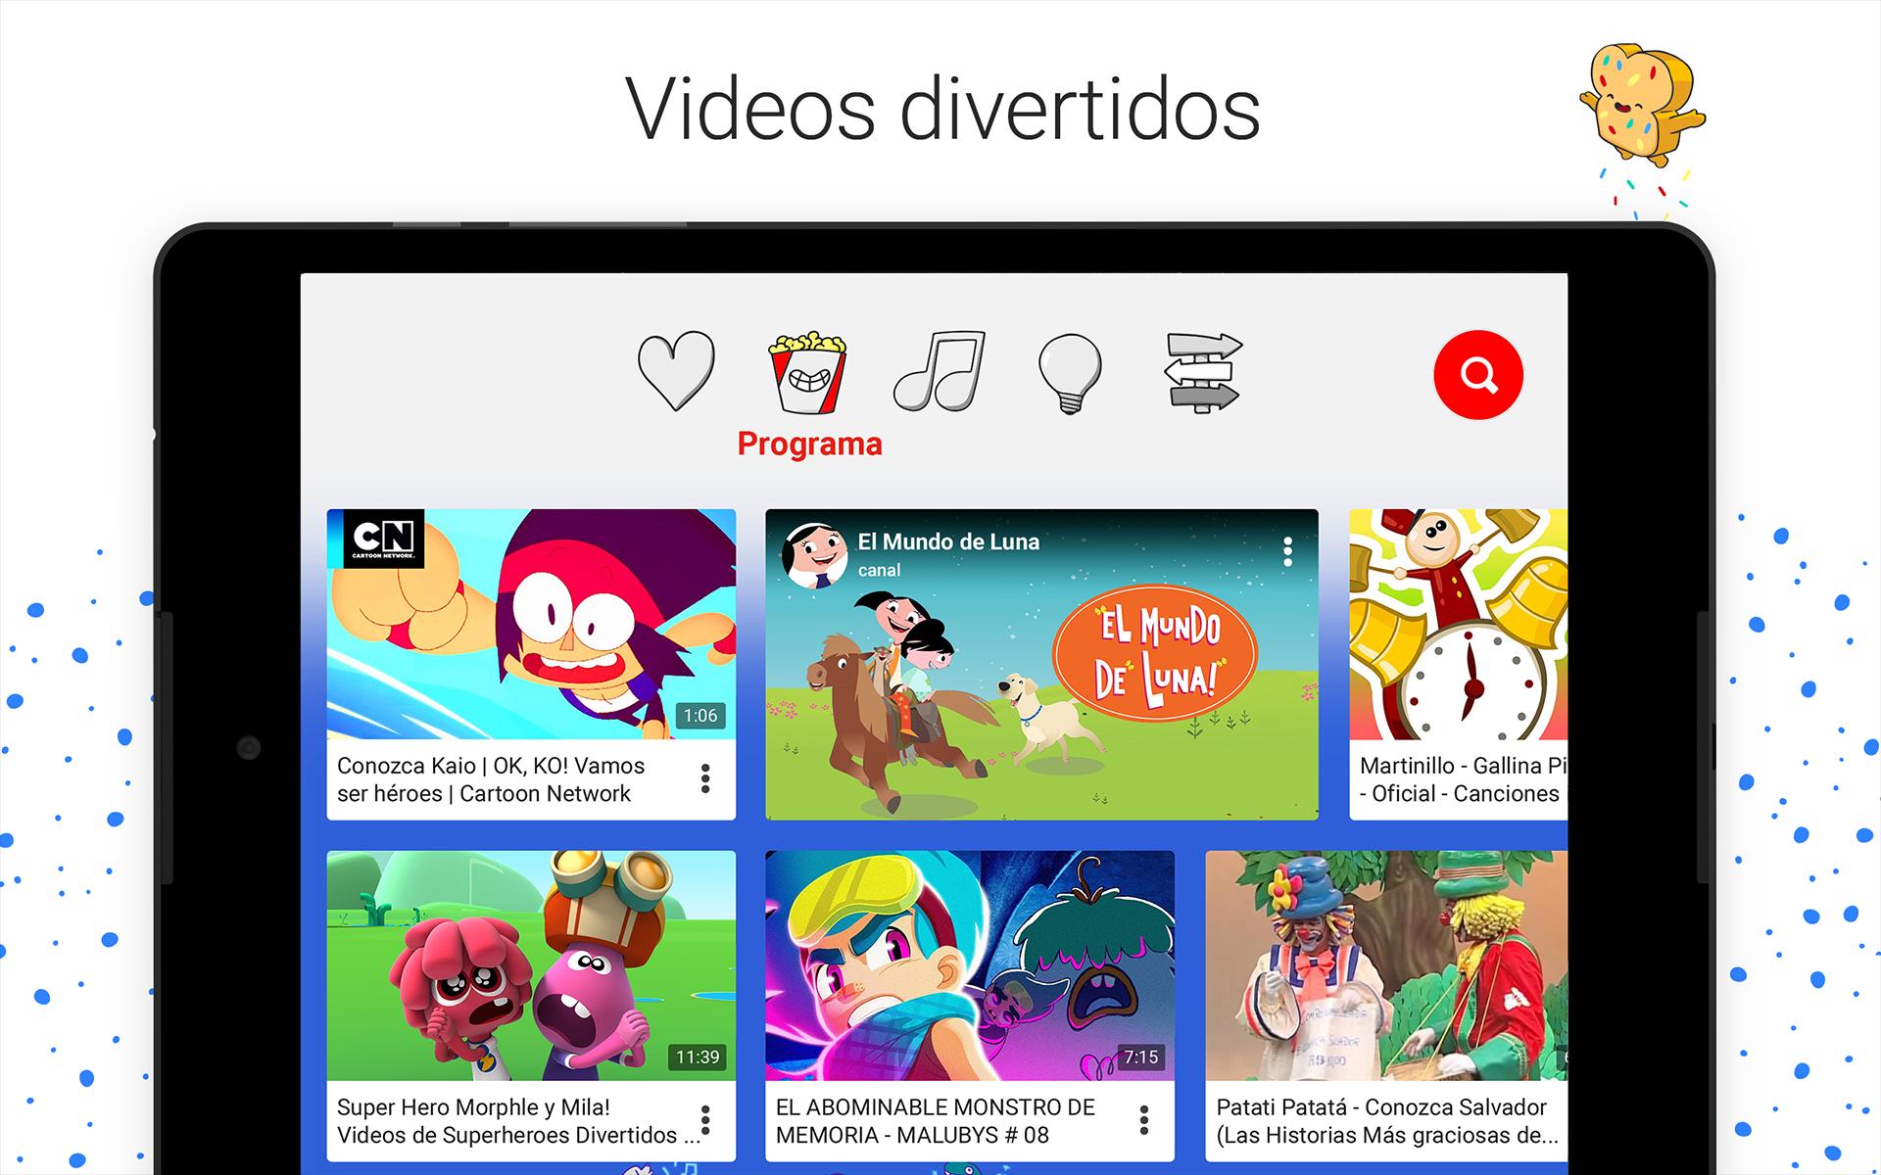The image size is (1881, 1175).
Task: Play the Super Hero Morphle y Mila thumbnail
Action: [531, 965]
